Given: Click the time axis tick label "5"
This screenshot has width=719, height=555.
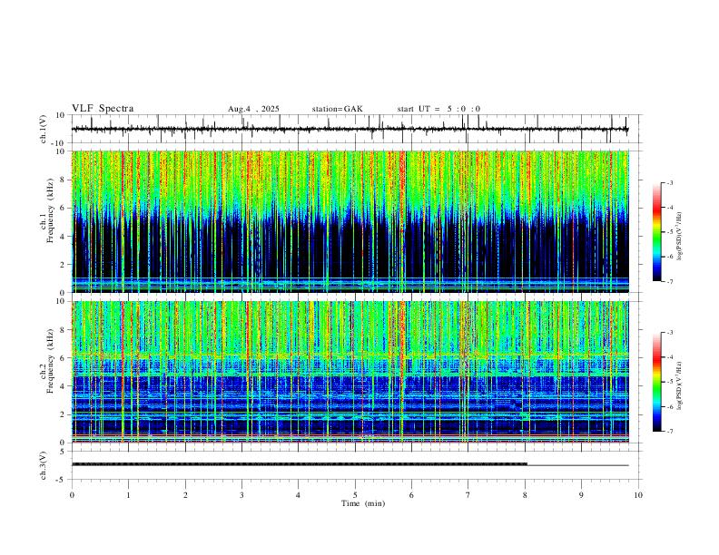Looking at the screenshot, I should (x=355, y=495).
